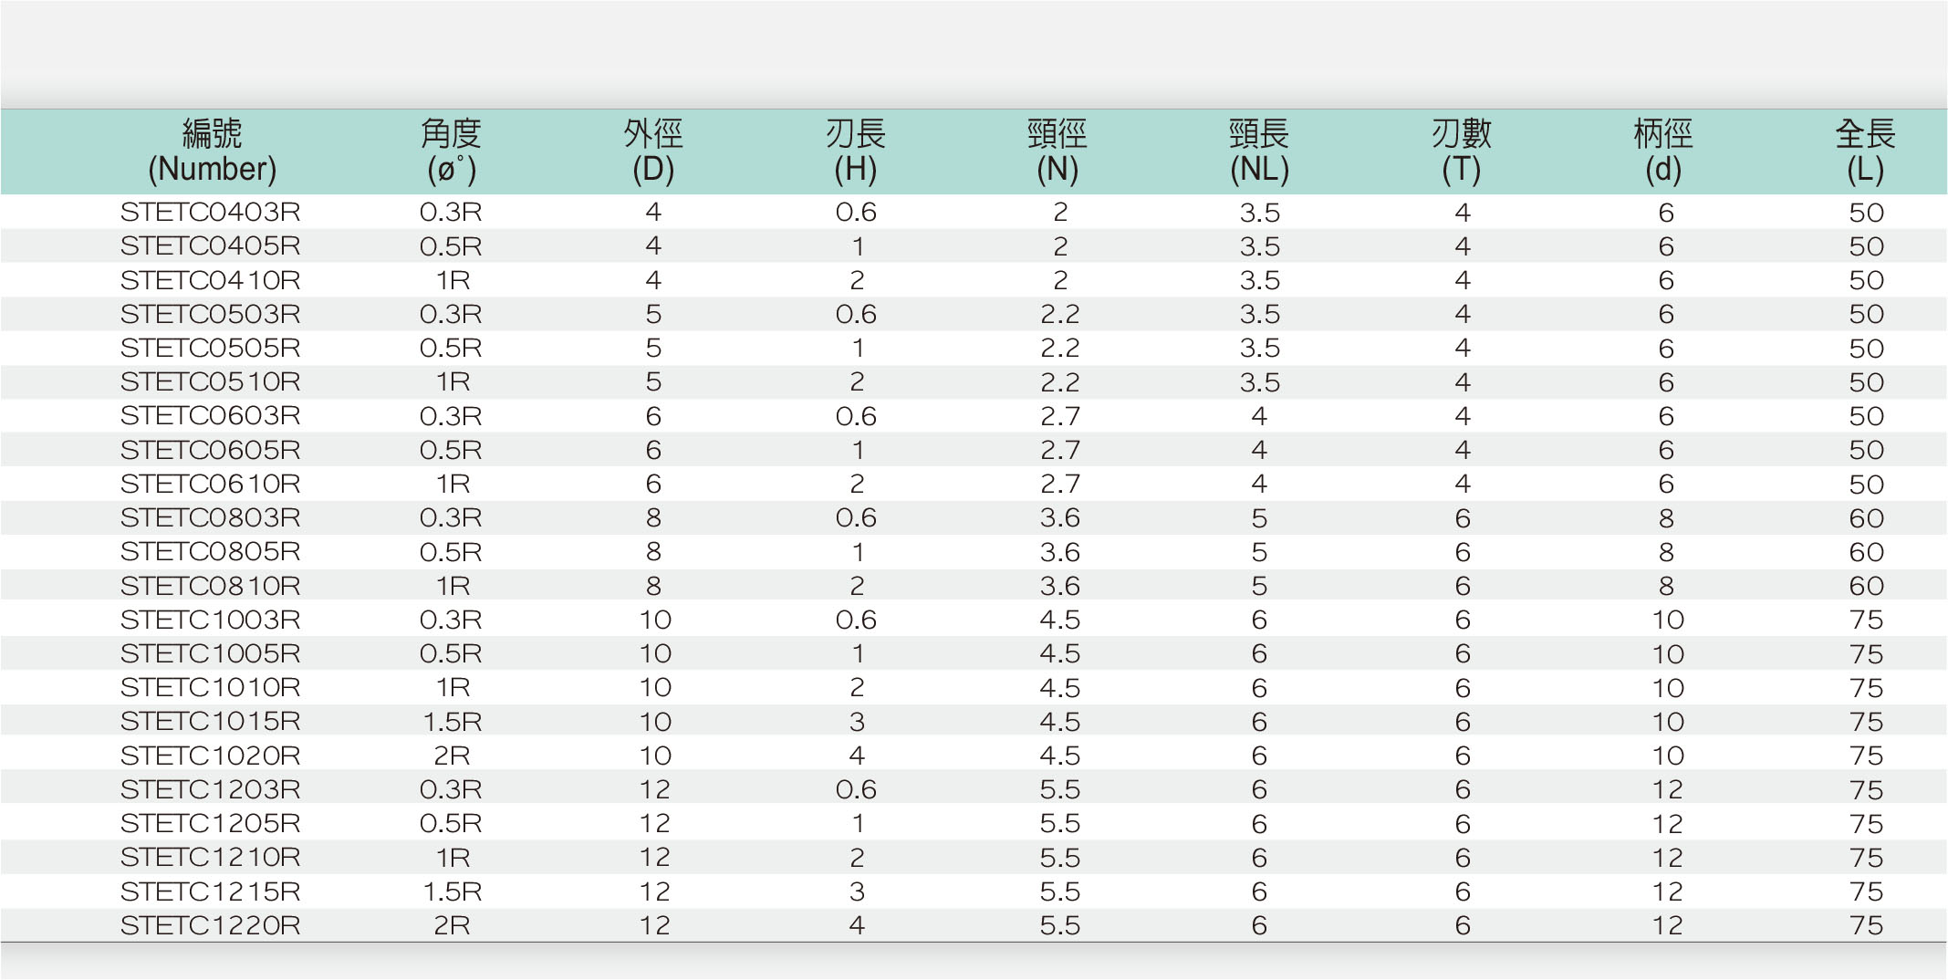This screenshot has width=1948, height=980.
Task: Click the last row code STETC1220R
Action: (211, 925)
